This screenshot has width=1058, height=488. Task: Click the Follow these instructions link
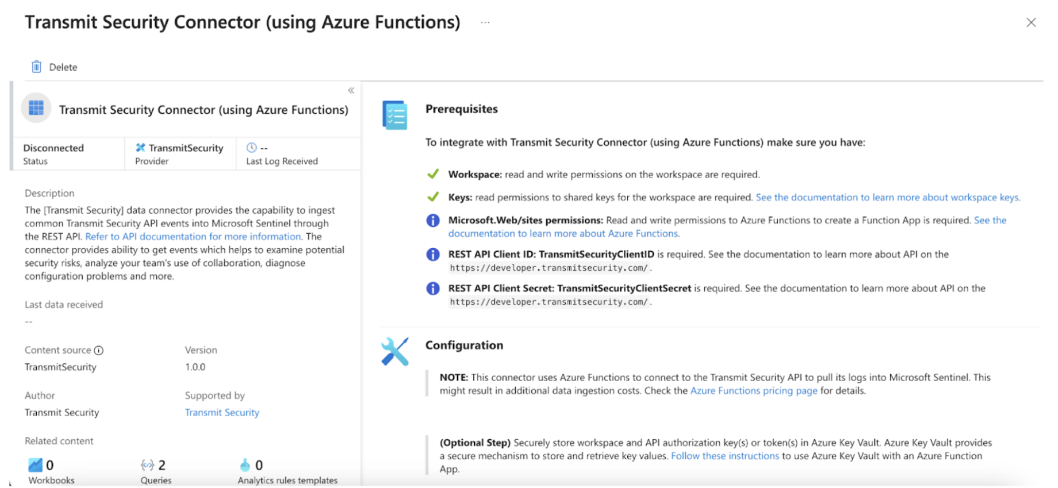click(x=725, y=456)
